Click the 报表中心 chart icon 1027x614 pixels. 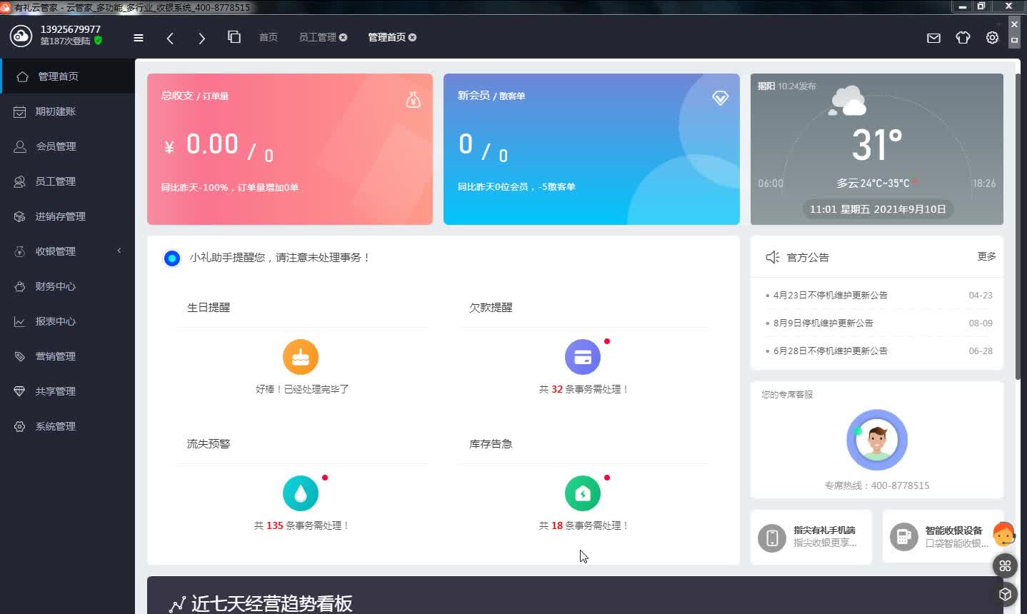pos(20,321)
